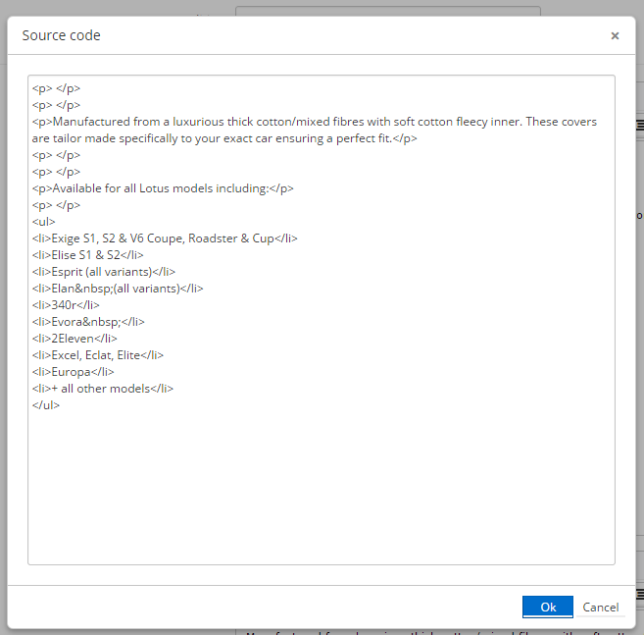The image size is (644, 635).
Task: Click the Europa list item line
Action: tap(74, 372)
